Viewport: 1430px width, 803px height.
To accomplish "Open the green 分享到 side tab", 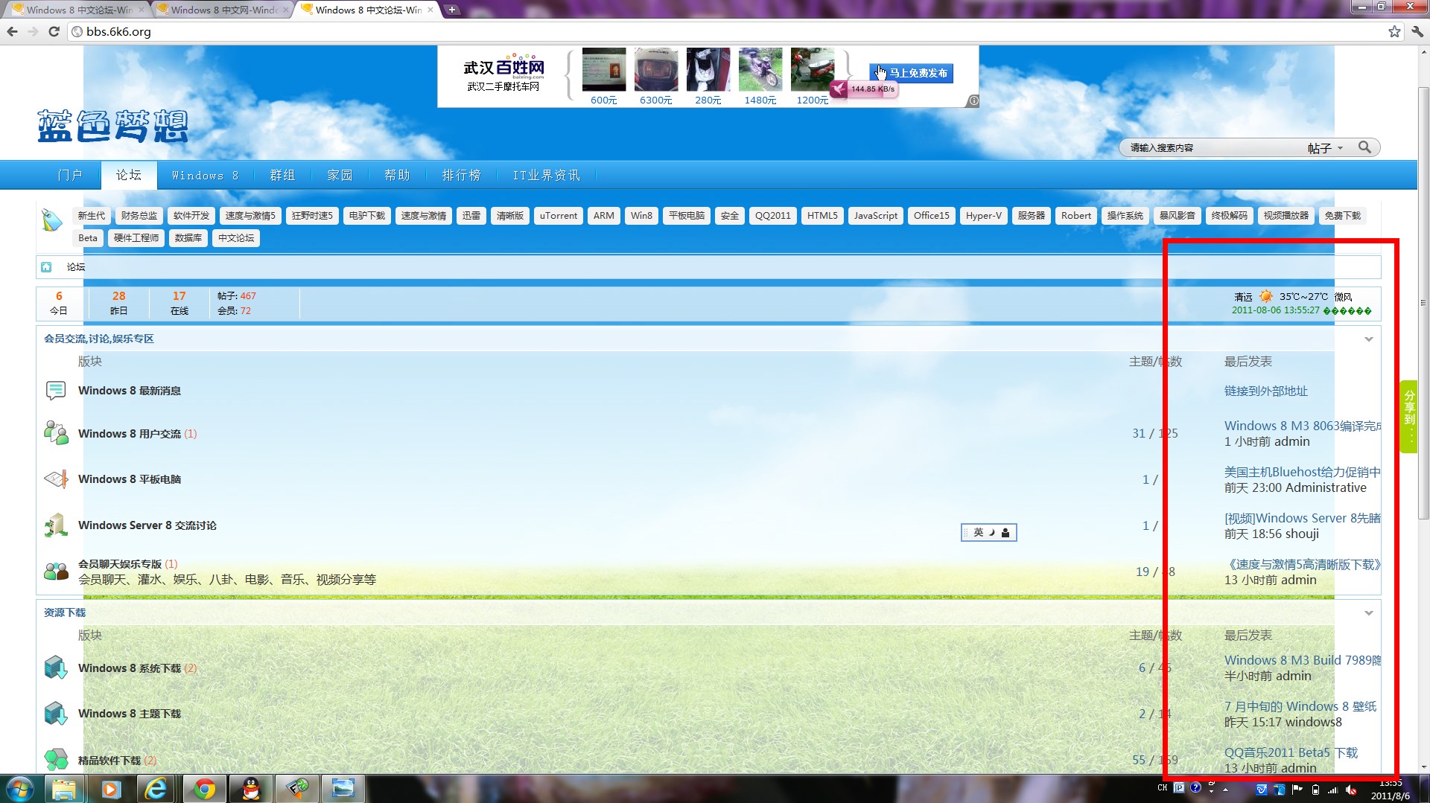I will [x=1408, y=417].
